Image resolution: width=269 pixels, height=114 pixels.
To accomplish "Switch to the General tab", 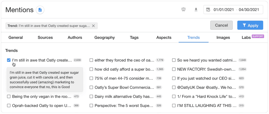I will pos(15,37).
